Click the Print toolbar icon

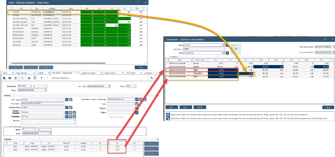coord(29,78)
